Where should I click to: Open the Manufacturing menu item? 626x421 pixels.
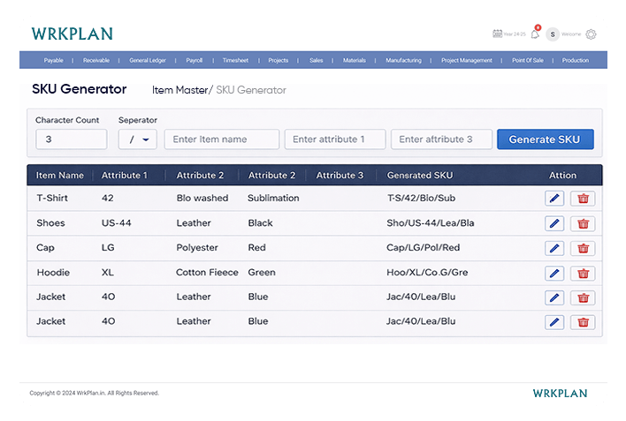403,60
